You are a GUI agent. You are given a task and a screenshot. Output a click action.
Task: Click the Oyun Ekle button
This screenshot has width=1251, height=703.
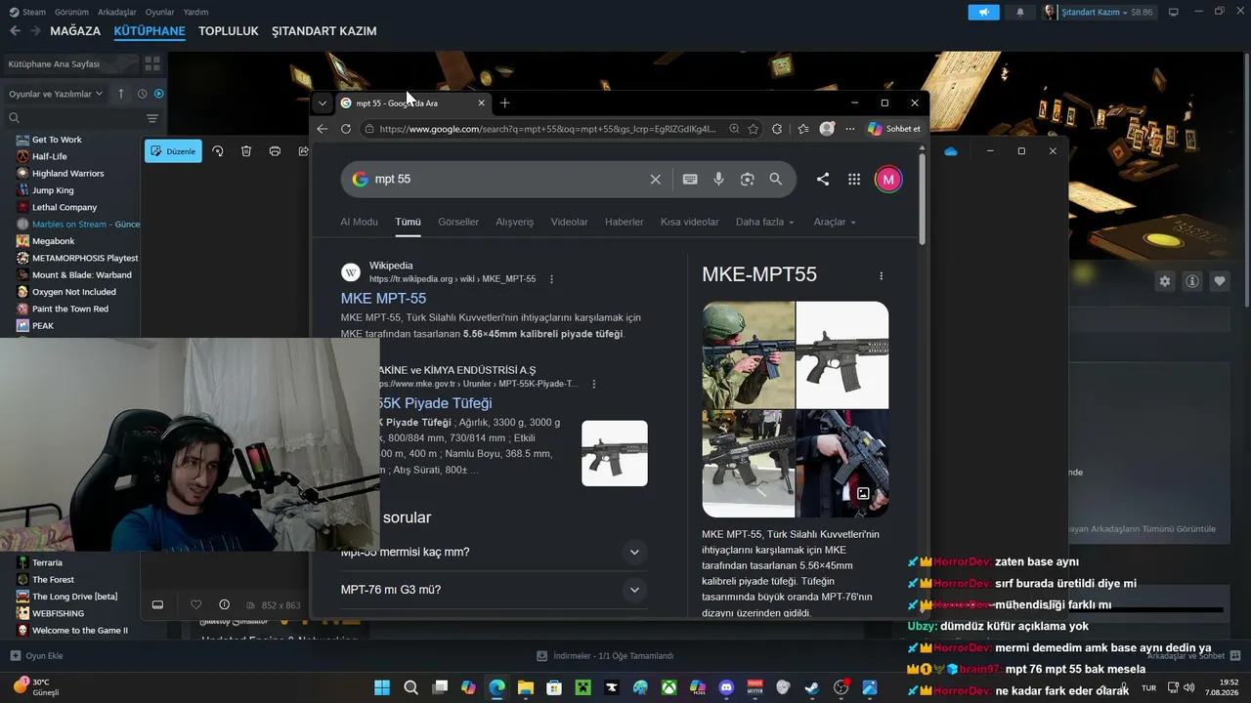pos(37,656)
